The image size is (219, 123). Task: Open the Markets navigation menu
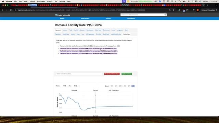pyautogui.click(x=62, y=18)
